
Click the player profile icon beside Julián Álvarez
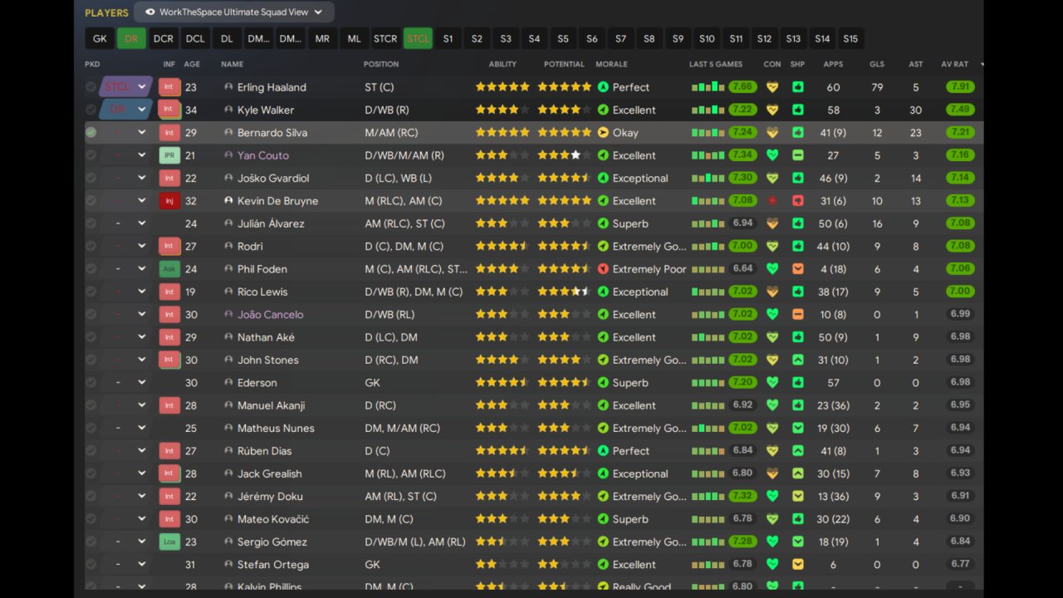tap(228, 223)
